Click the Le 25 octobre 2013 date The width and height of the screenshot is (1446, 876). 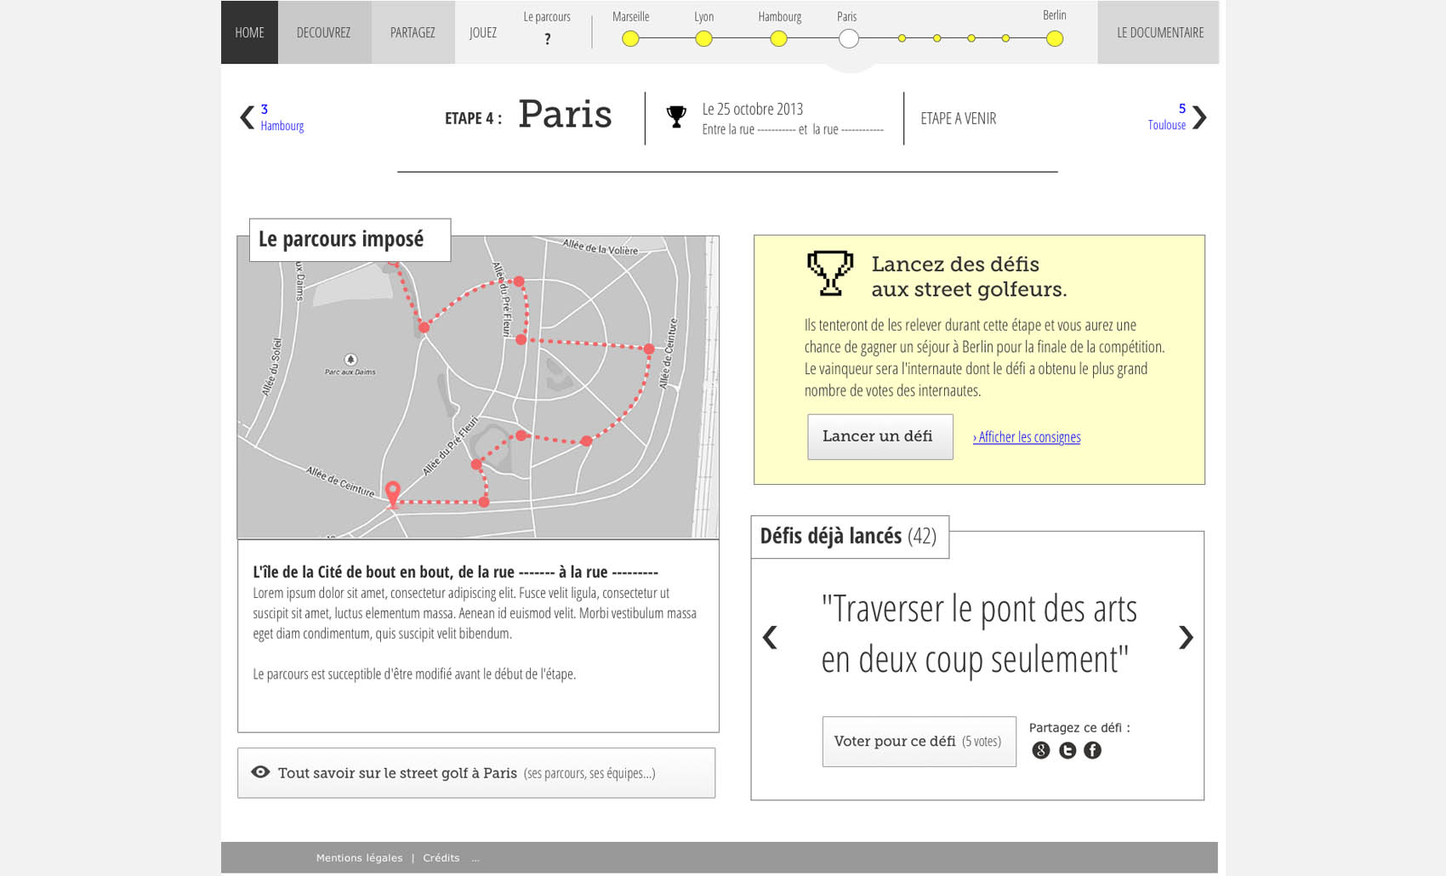pos(753,109)
